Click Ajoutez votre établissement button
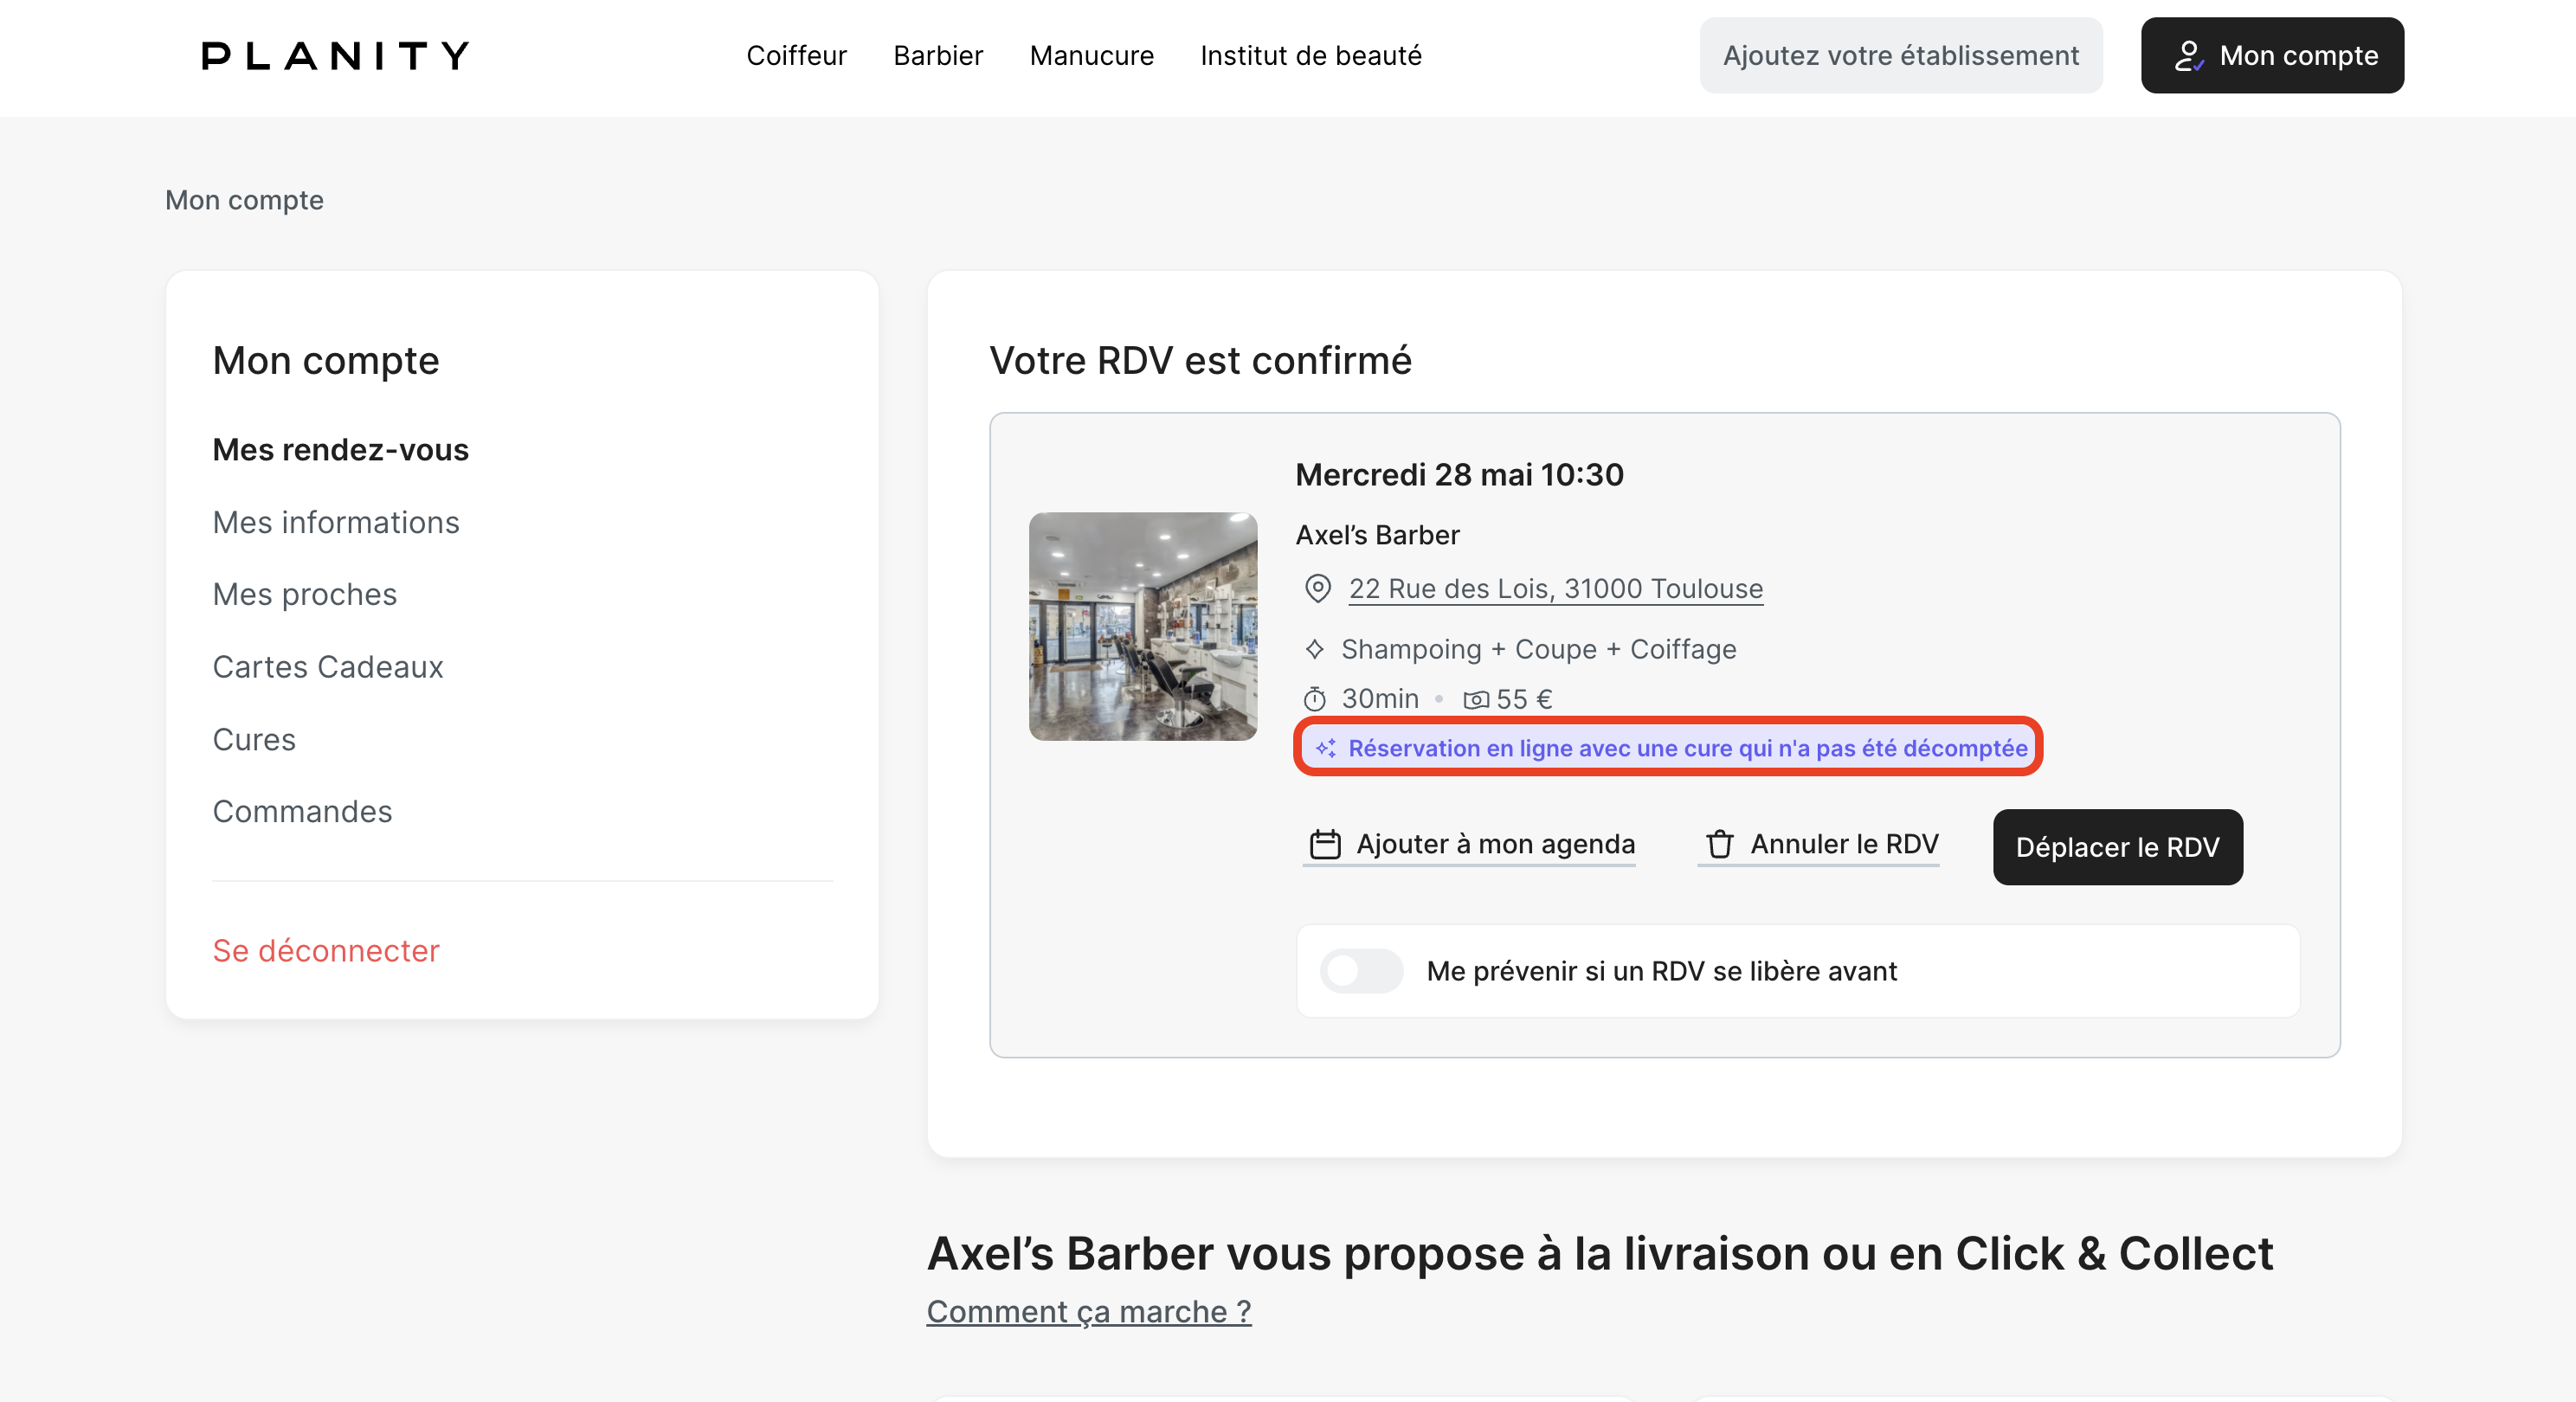Screen dimensions: 2576x1402 [x=1900, y=56]
